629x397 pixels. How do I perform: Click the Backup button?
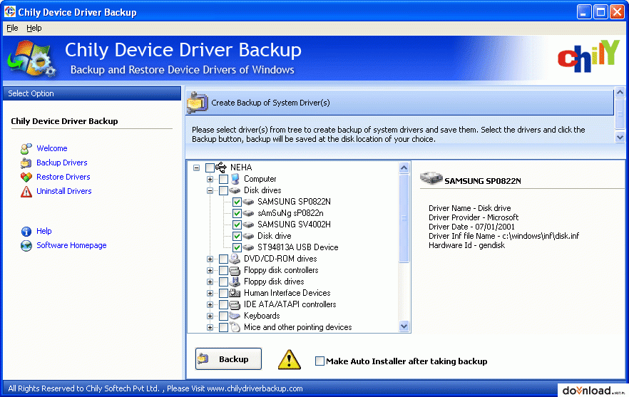pyautogui.click(x=228, y=359)
